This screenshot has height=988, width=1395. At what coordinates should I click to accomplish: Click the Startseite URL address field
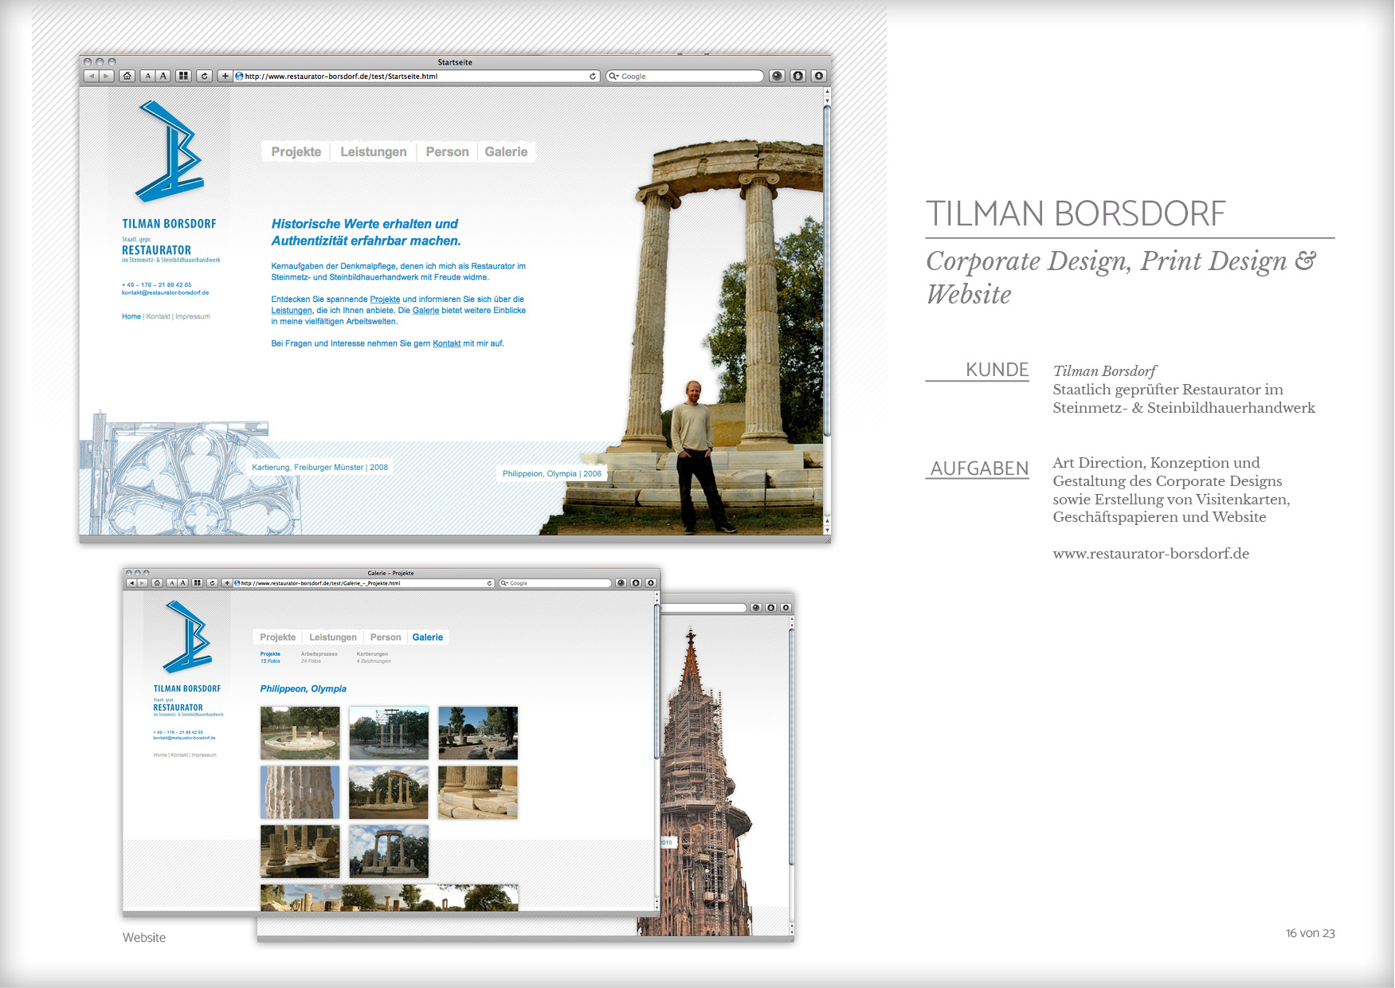pos(414,76)
